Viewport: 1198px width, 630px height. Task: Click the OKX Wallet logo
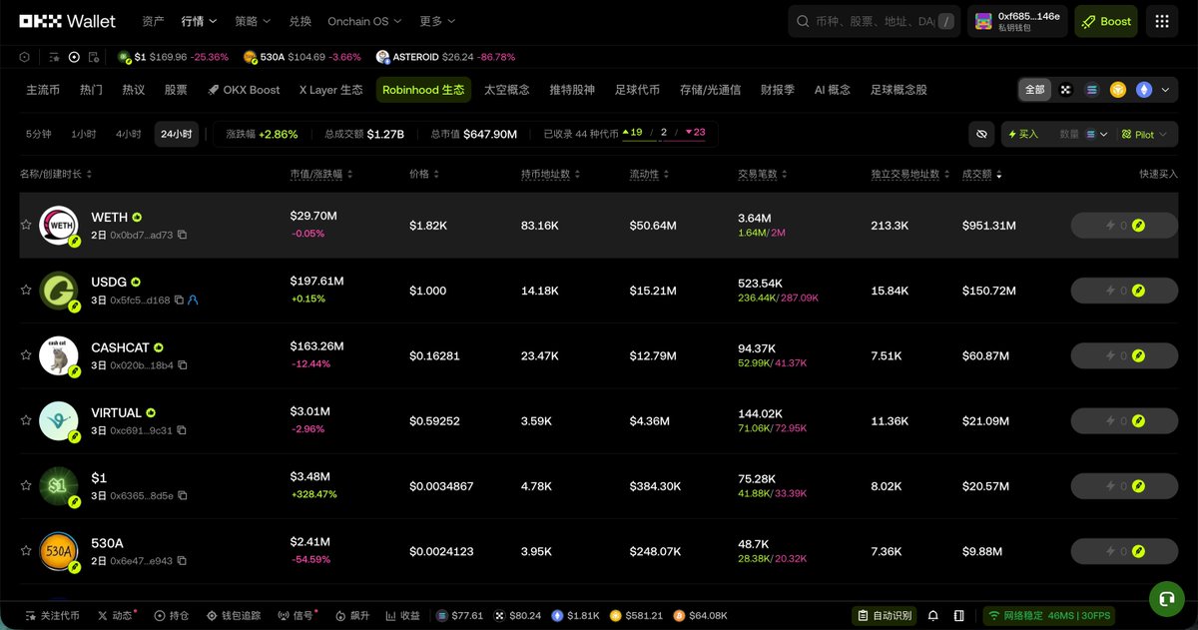click(68, 21)
